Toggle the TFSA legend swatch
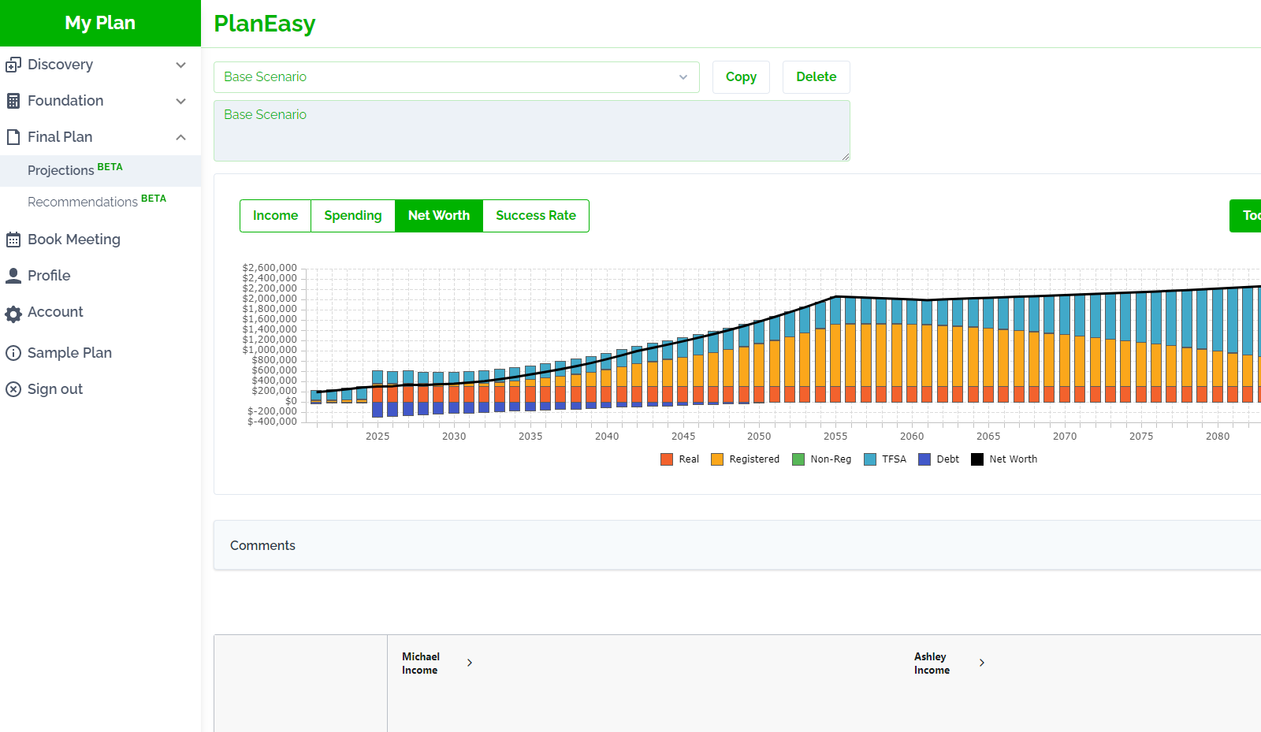Screen dimensions: 1261x732 pos(870,459)
